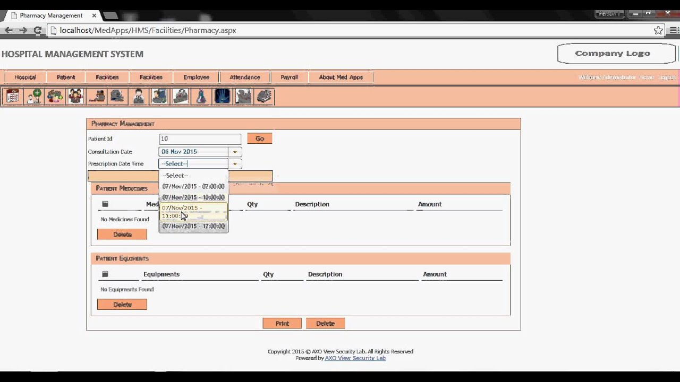Open the AXO View Security Lab link
Viewport: 680px width, 382px height.
click(x=355, y=358)
